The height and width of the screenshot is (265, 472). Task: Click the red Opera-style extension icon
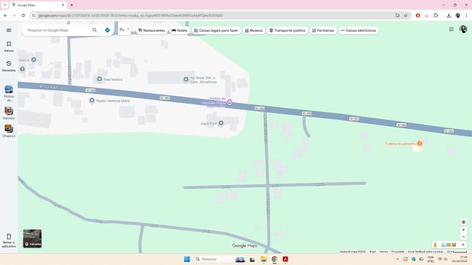click(x=418, y=15)
